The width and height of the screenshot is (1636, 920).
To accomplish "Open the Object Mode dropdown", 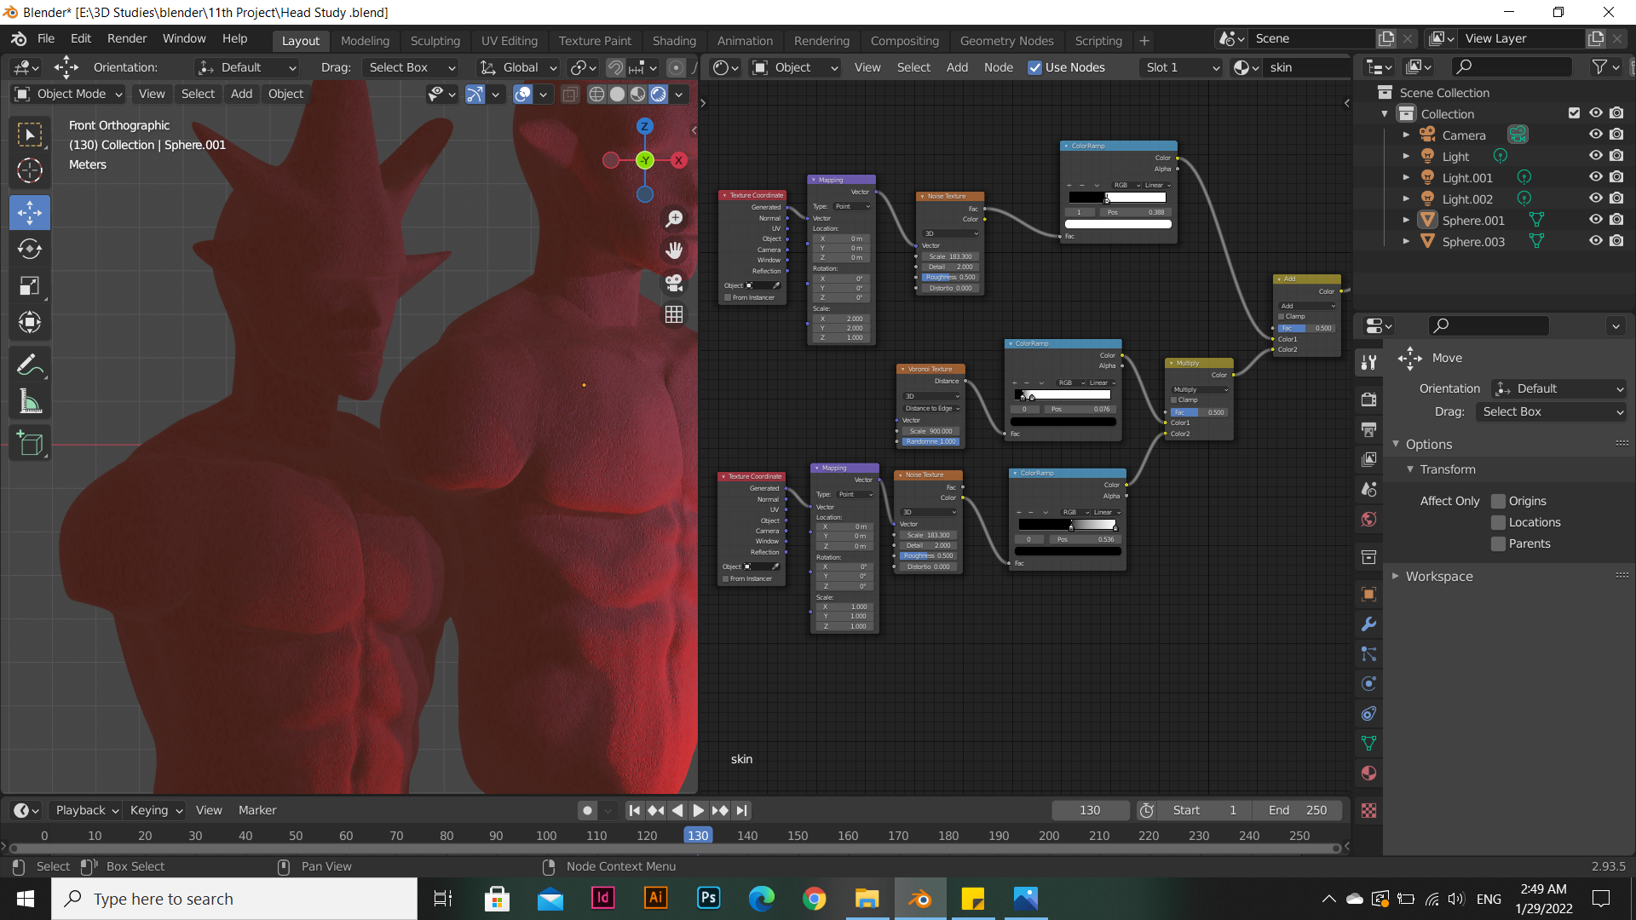I will click(x=70, y=94).
